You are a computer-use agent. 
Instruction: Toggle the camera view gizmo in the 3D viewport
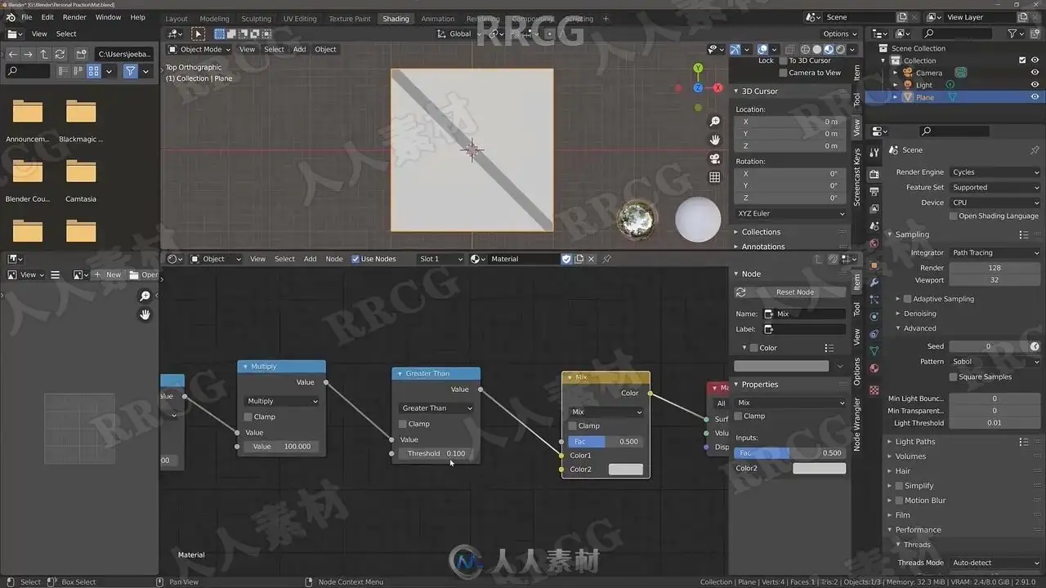click(x=715, y=158)
